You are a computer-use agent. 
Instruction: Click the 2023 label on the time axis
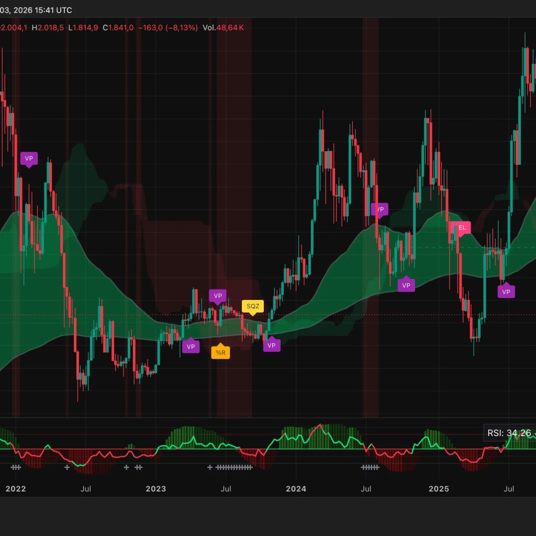pyautogui.click(x=156, y=489)
